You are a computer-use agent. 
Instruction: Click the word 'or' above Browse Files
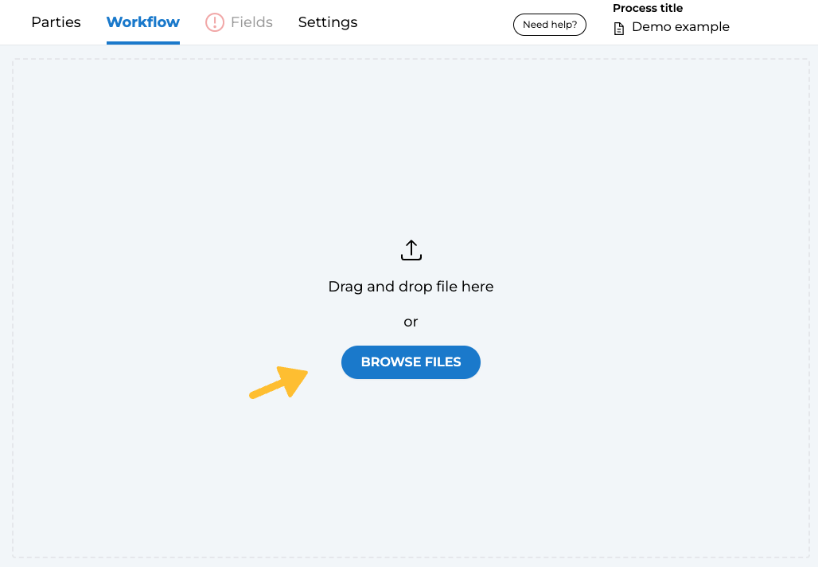pyautogui.click(x=411, y=322)
